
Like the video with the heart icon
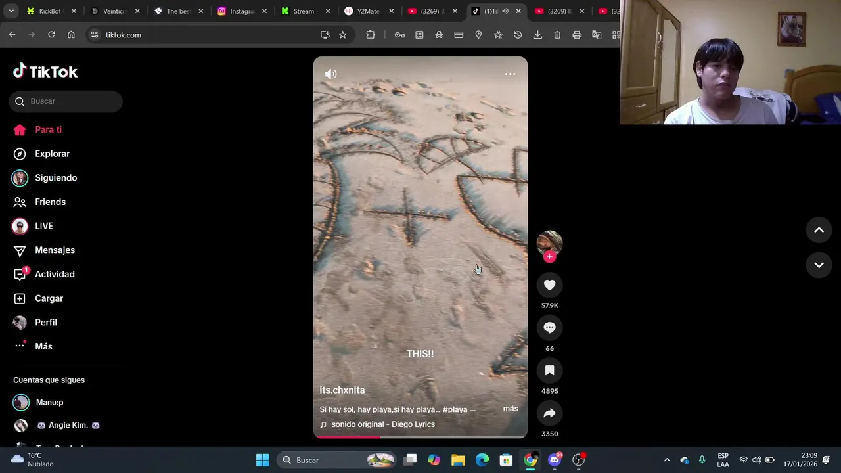tap(550, 285)
